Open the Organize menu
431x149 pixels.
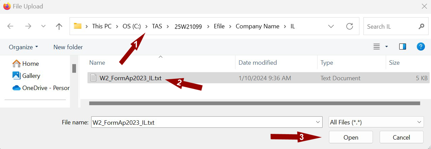23,47
